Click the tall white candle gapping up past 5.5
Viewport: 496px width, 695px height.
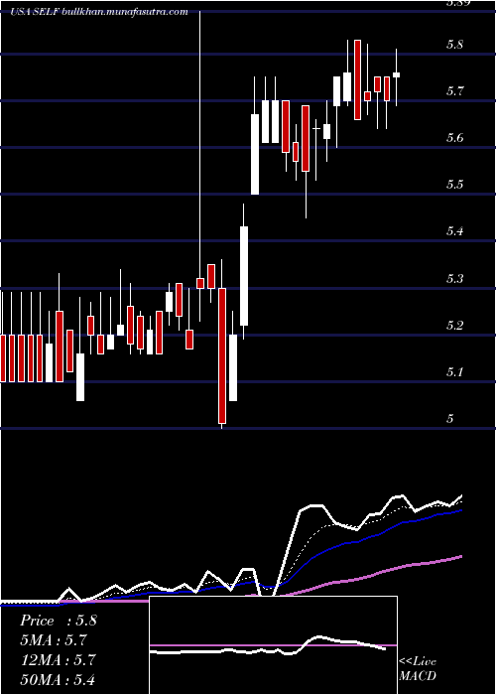(255, 154)
